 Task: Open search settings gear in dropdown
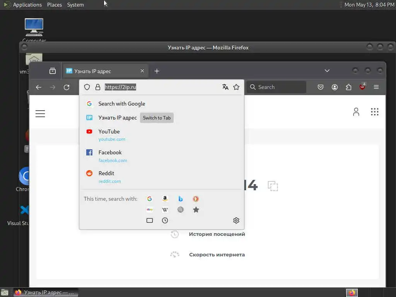[x=236, y=220]
